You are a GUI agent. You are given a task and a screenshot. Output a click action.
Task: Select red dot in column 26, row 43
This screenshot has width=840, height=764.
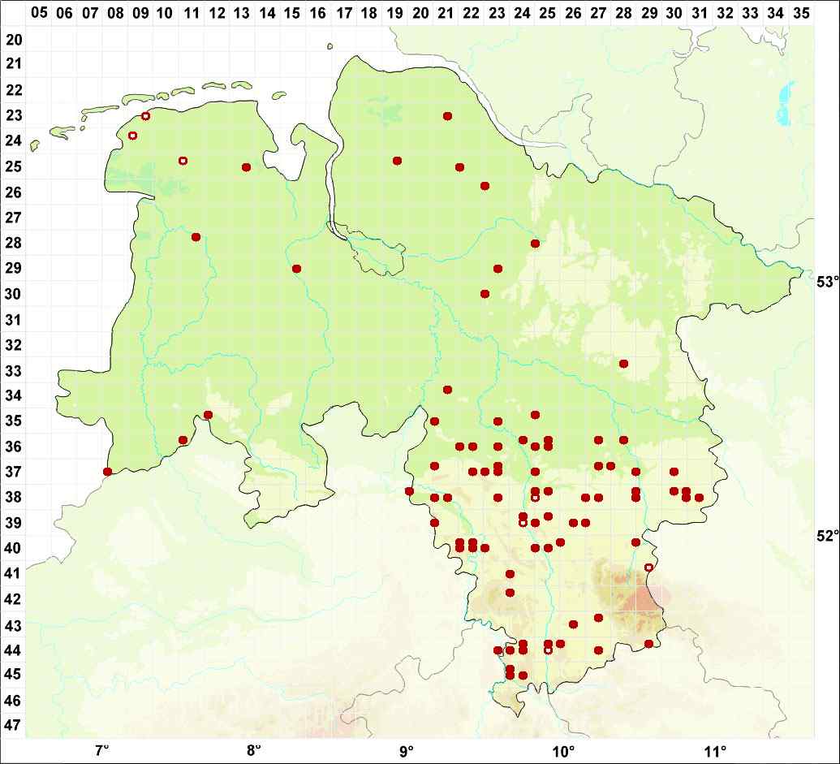(x=573, y=624)
